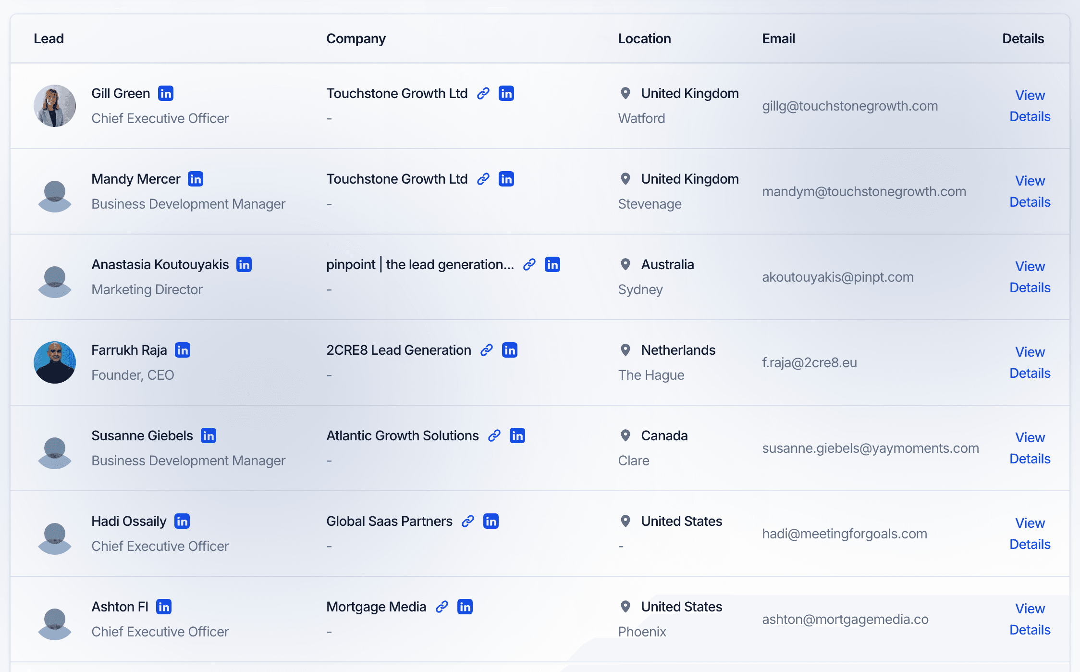
Task: View Details for Gill Green
Action: (x=1030, y=106)
